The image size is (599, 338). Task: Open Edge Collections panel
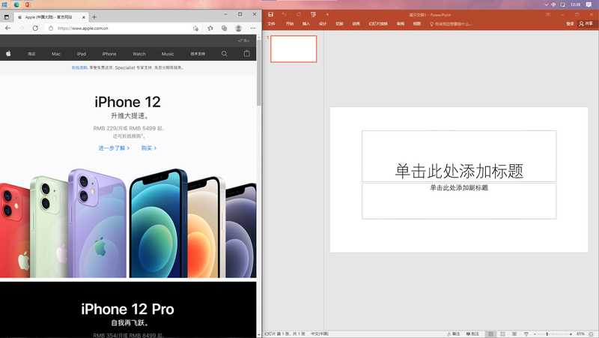224,28
